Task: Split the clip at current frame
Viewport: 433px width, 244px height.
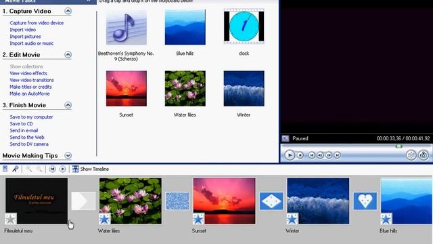Action: pos(411,155)
